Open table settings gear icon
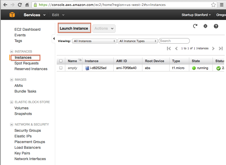This screenshot has width=226, height=165. coord(205,26)
